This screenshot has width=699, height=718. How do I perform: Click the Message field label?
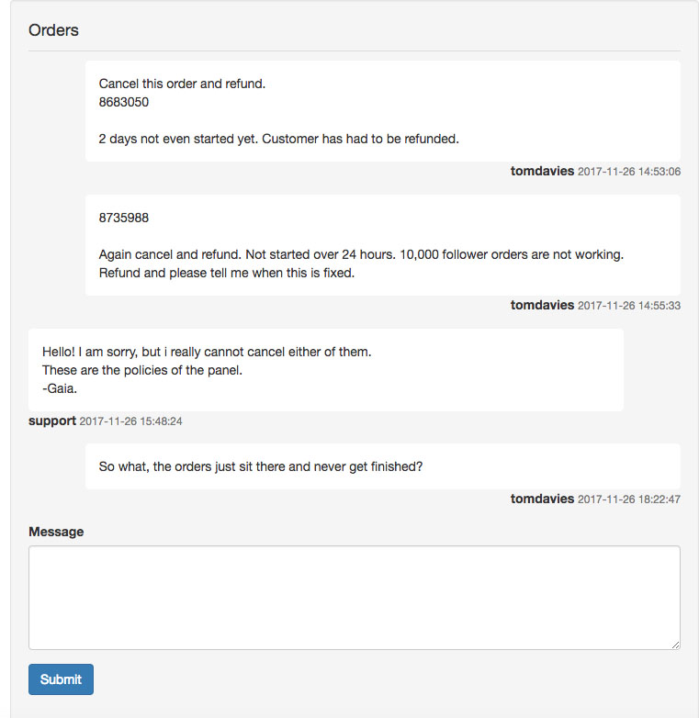click(56, 532)
